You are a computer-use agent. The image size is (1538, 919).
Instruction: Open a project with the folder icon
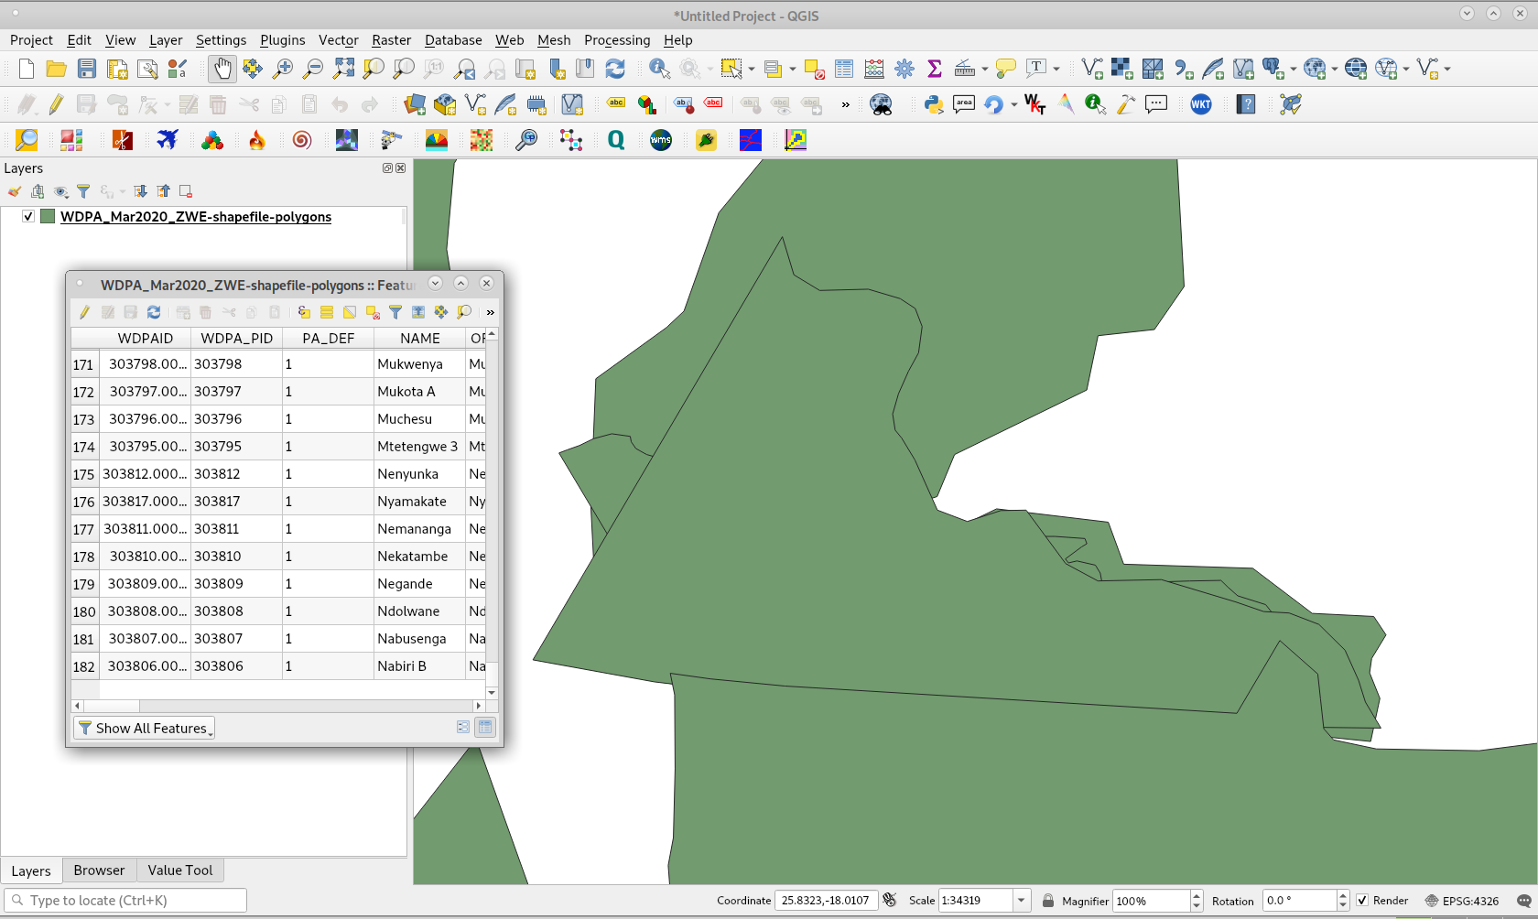pyautogui.click(x=56, y=69)
